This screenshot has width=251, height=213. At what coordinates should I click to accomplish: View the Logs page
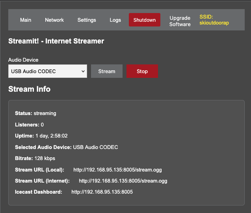(x=115, y=20)
